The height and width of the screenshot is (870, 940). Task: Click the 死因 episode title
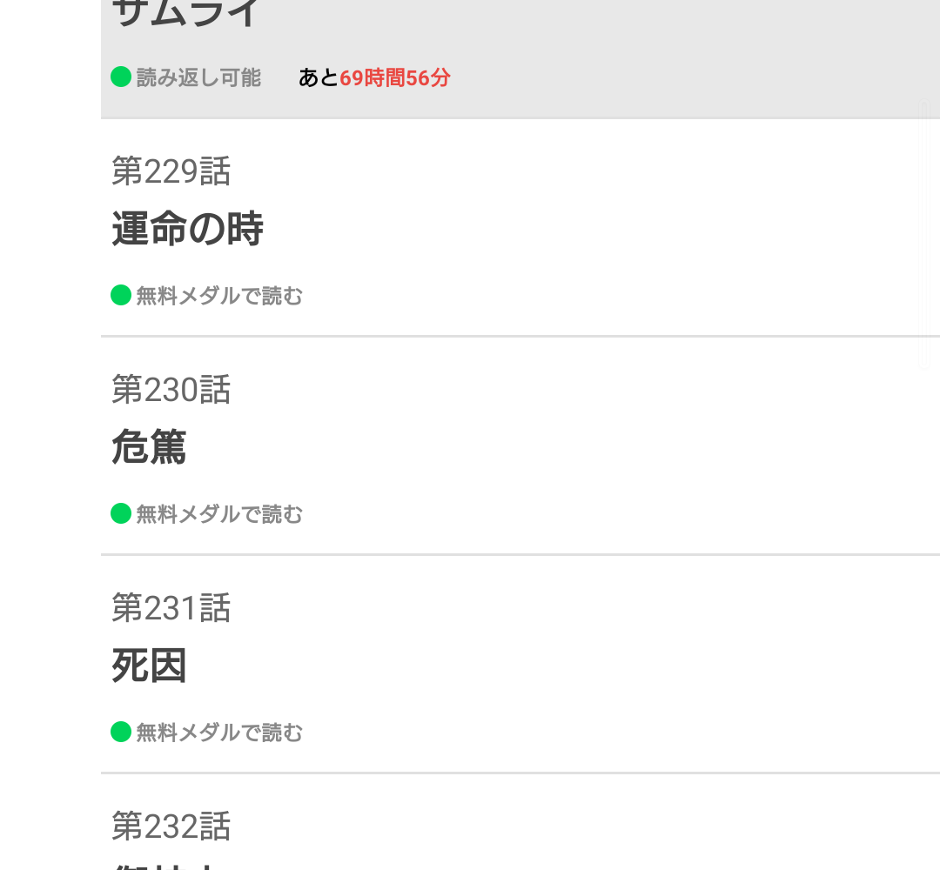tap(150, 665)
